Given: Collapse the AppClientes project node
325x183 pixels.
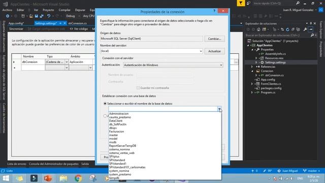Looking at the screenshot, I should [x=248, y=45].
